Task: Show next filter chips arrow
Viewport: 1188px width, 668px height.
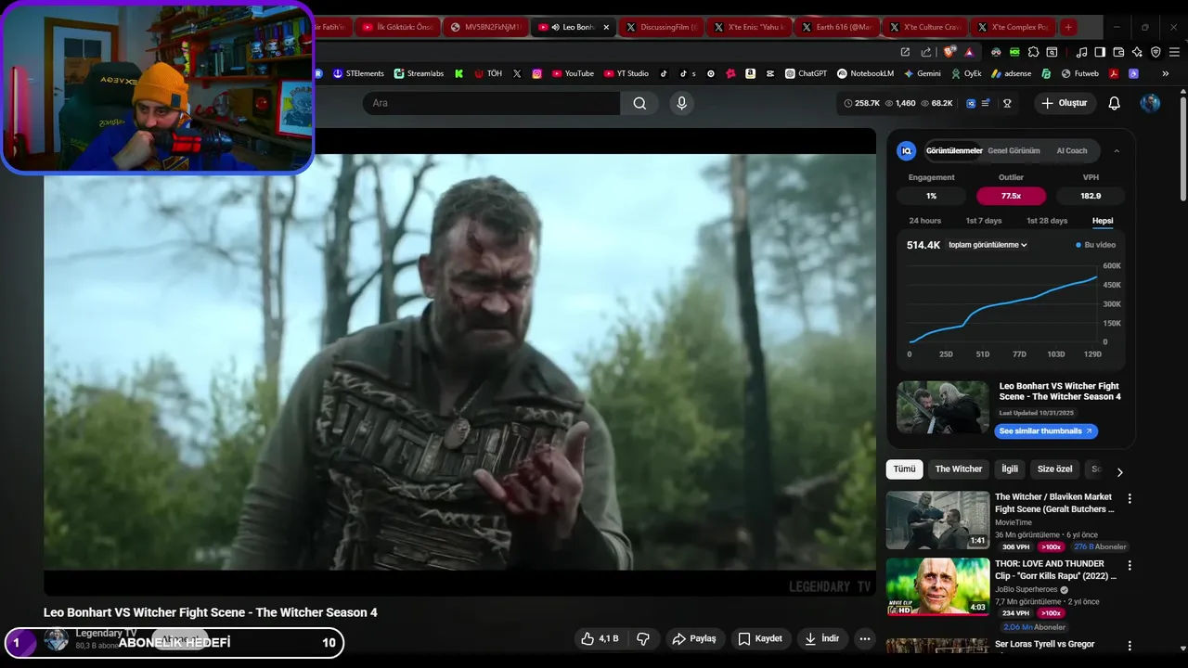Action: pos(1119,471)
